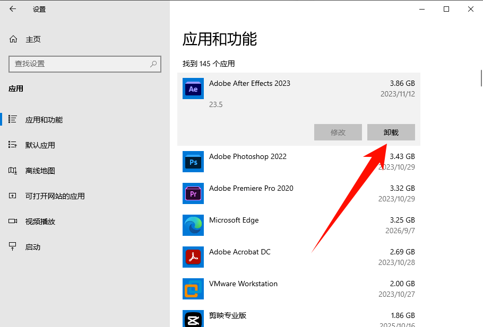Open the 主页 home icon

pyautogui.click(x=13, y=39)
